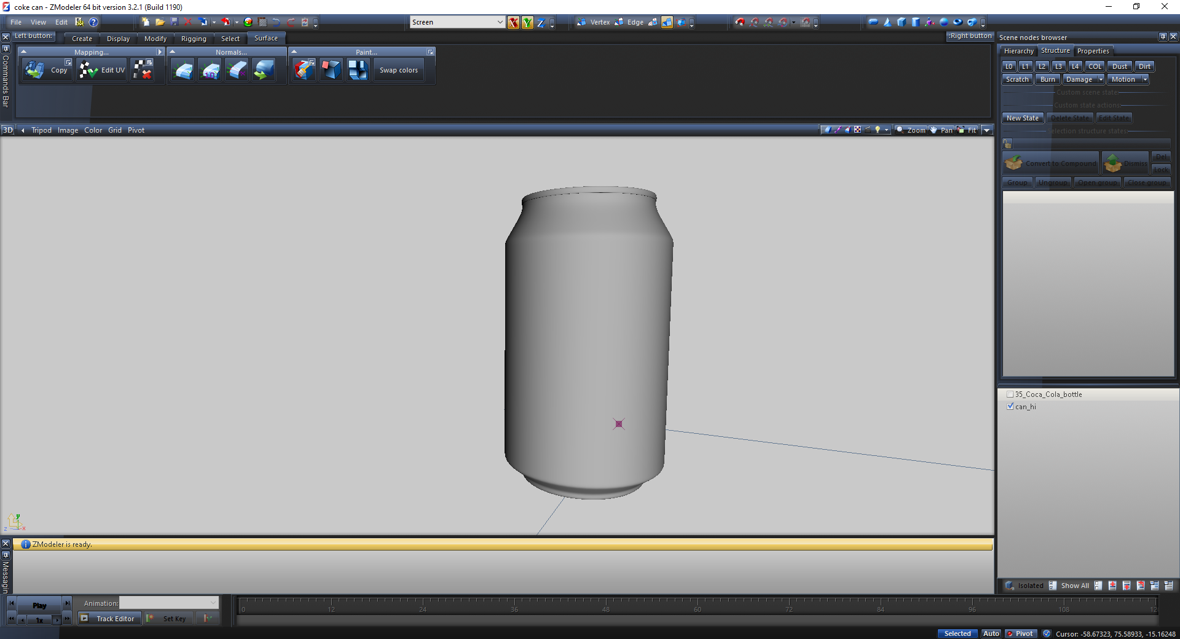This screenshot has height=639, width=1180.
Task: Open the Animation dropdown list
Action: tap(213, 603)
